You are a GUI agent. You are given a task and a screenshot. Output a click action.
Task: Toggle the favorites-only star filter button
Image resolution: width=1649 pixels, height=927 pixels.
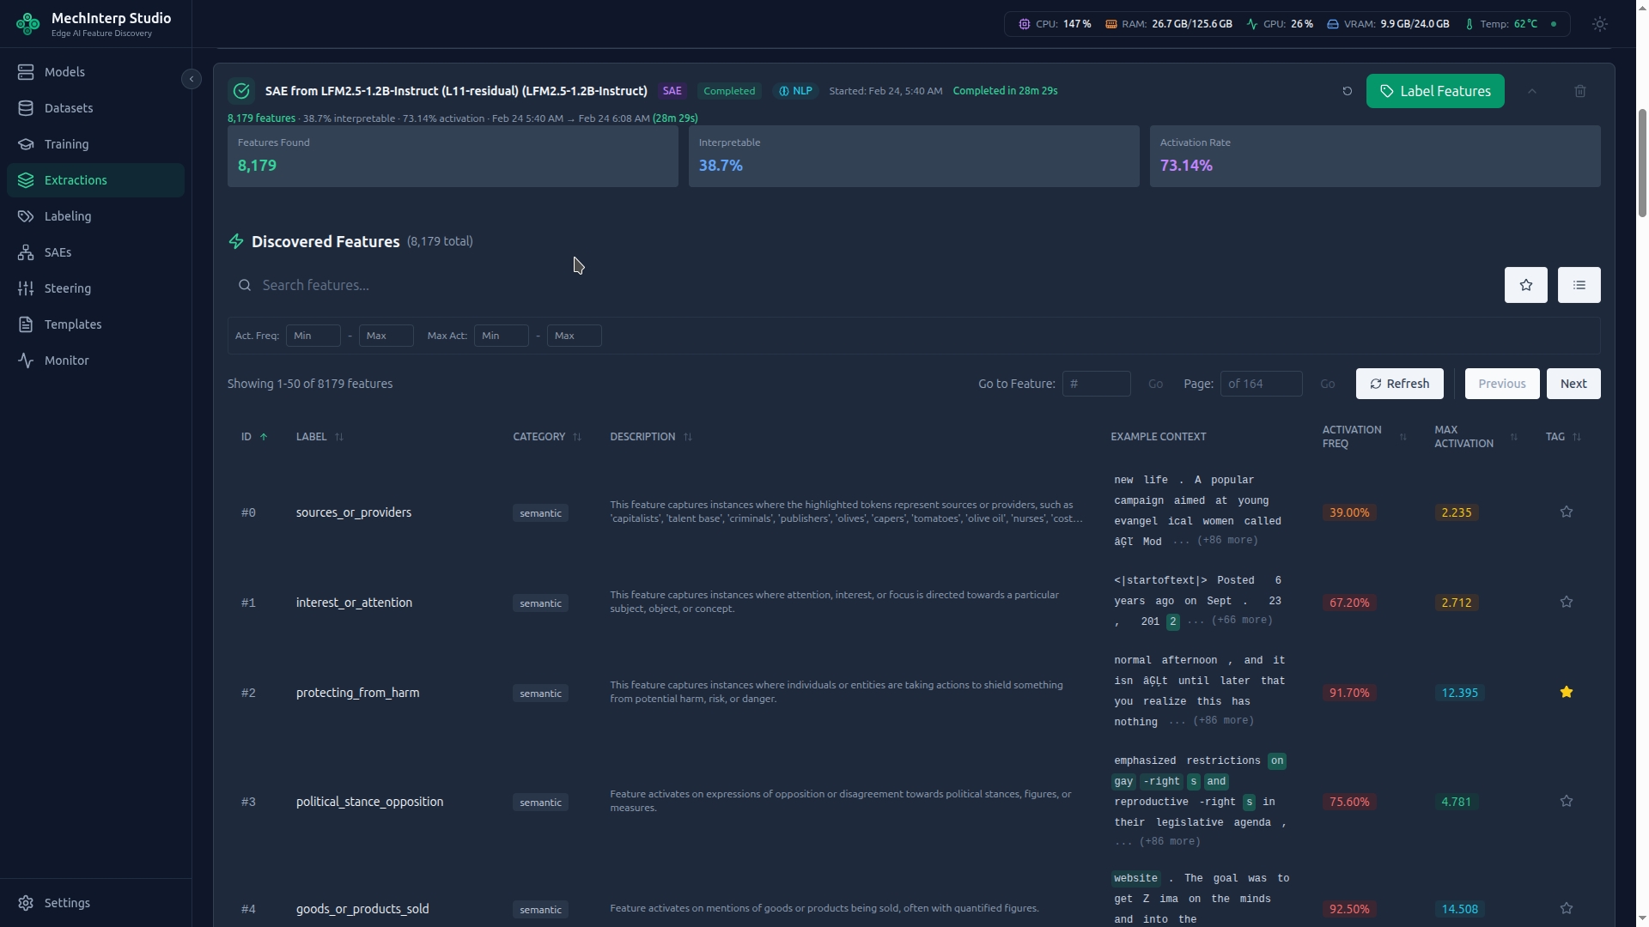pos(1526,285)
